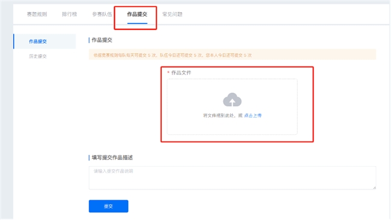Open the 参赛队伍 tab
The height and width of the screenshot is (220, 391).
tap(102, 14)
